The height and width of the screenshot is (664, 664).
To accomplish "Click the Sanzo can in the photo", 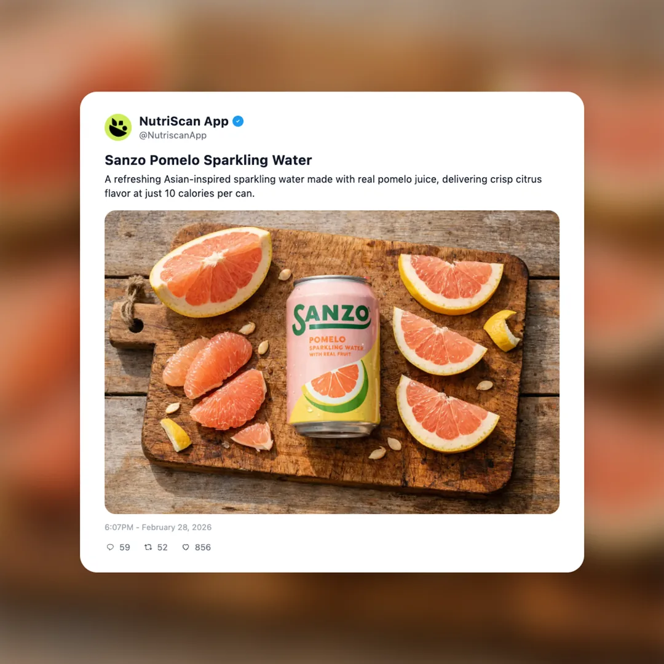I will click(333, 356).
